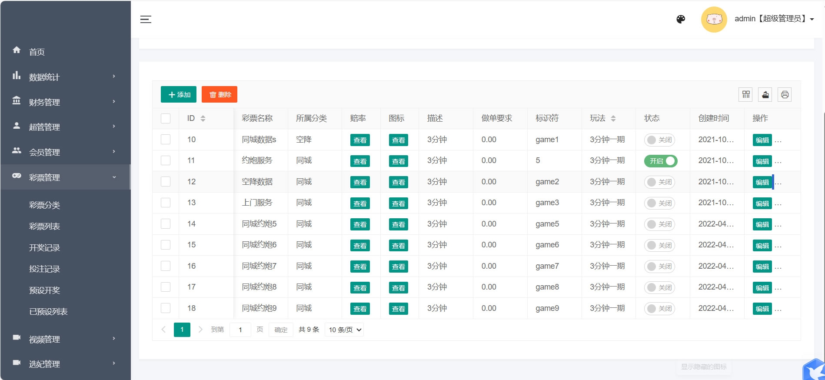
Task: Click the hamburger menu collapse icon
Action: click(x=146, y=19)
